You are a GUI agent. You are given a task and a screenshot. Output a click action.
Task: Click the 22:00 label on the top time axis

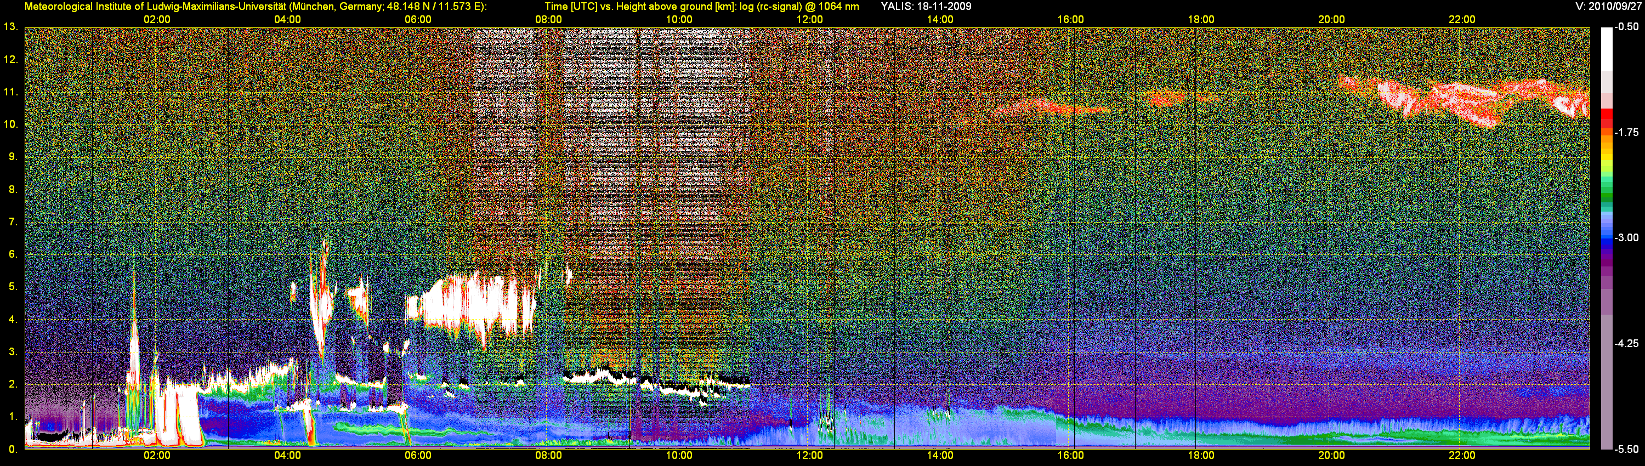point(1462,19)
